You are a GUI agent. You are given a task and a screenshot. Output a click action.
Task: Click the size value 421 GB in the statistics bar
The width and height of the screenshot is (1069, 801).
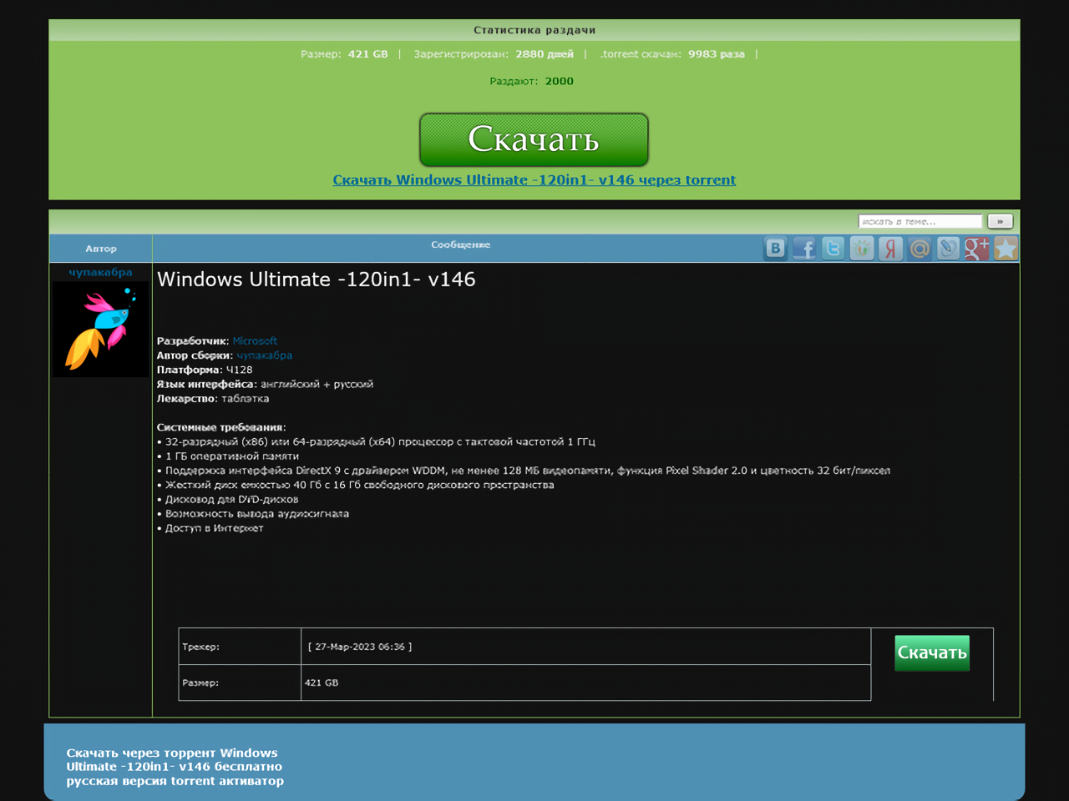(368, 54)
